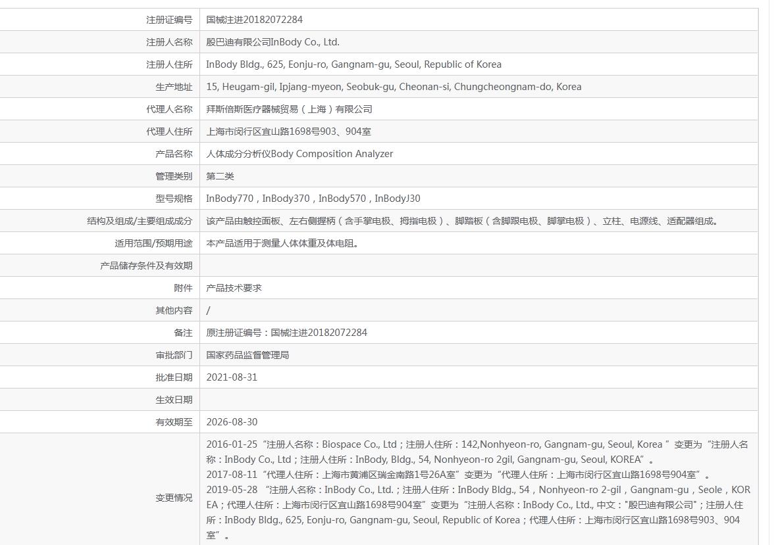Select product name 人体成分分析仪Body Composition Analyzer
Image resolution: width=776 pixels, height=545 pixels.
coord(299,154)
